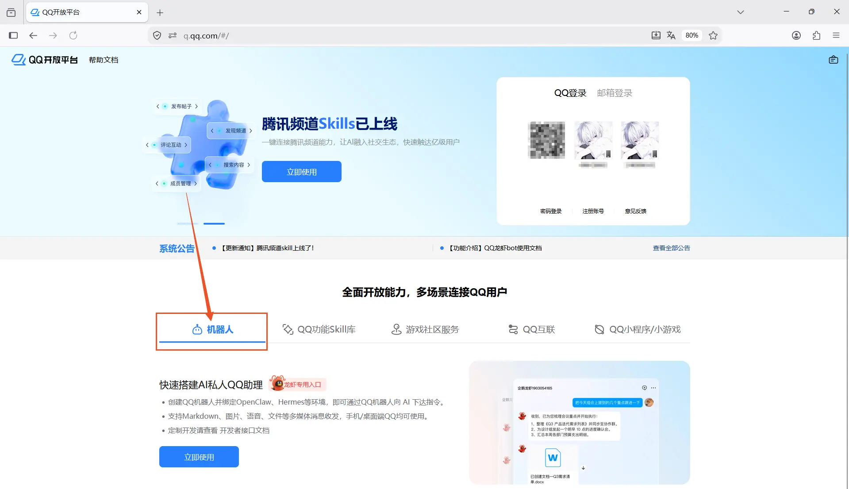Click the 搜索内容 chip in banner graphic

(230, 164)
